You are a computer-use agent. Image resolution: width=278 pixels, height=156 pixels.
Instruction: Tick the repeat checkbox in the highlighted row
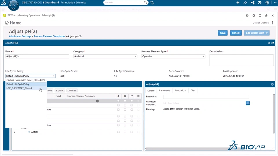[x=131, y=101]
